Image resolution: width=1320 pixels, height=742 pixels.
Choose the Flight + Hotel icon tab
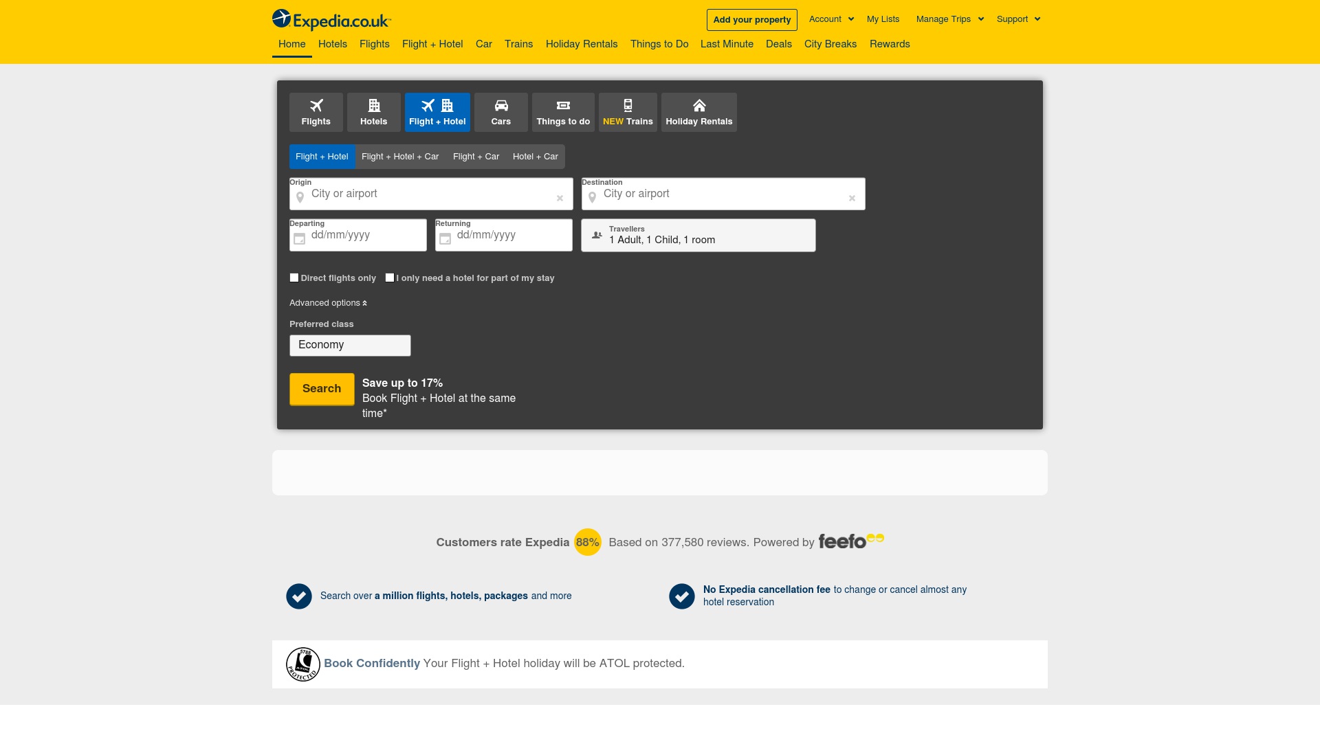(437, 112)
